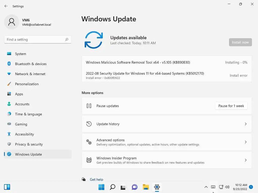Click the Network wifi icon in sidebar
The height and width of the screenshot is (193, 258).
tap(9, 74)
